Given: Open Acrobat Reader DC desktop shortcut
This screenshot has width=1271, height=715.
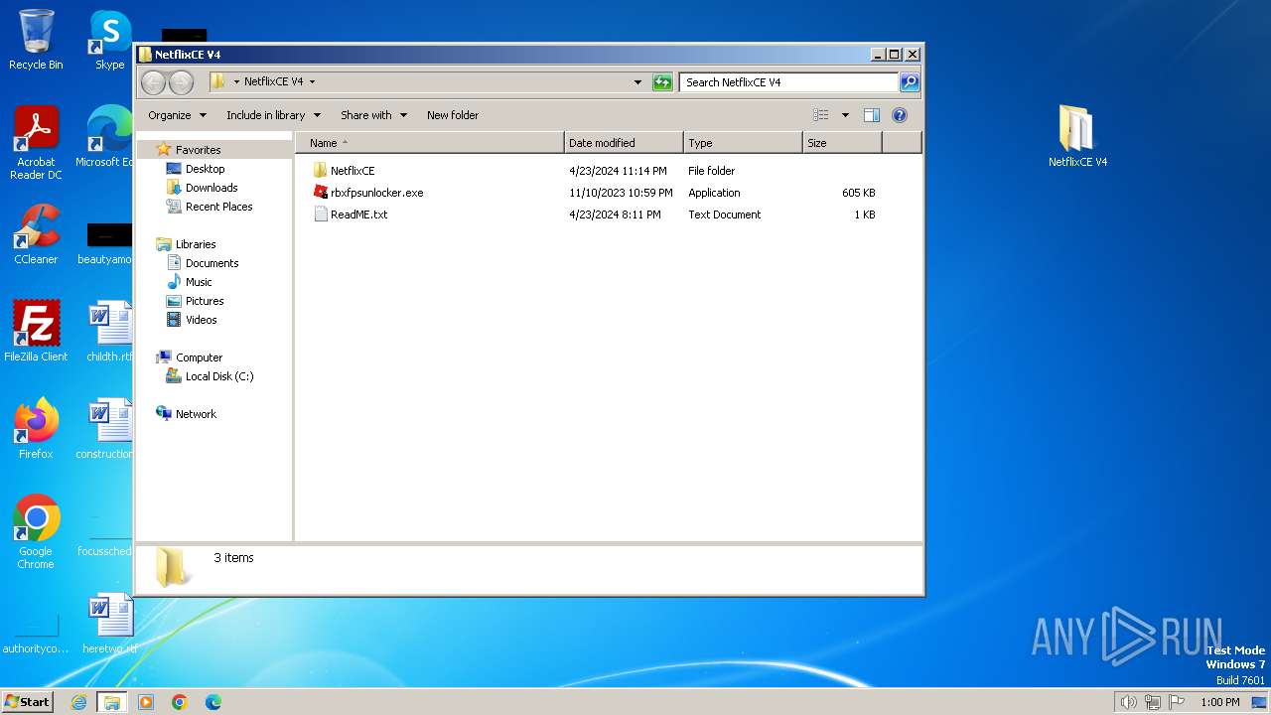Looking at the screenshot, I should 36,143.
